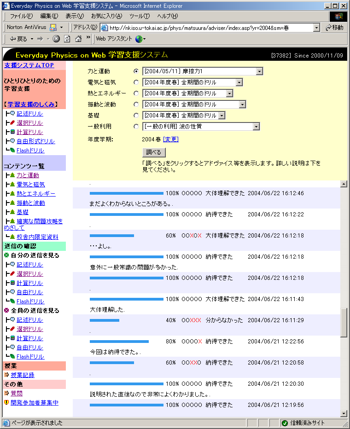Click the calculator icon beside the top 計算ドリル
350x429 pixels.
point(12,132)
